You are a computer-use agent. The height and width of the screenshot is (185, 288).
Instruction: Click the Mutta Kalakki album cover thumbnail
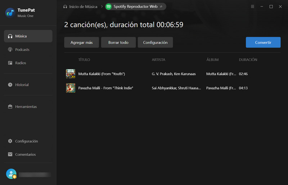point(71,74)
